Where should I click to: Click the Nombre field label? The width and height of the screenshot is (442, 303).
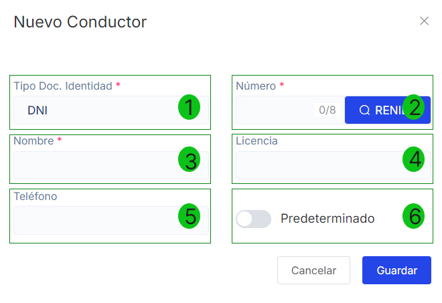(33, 141)
